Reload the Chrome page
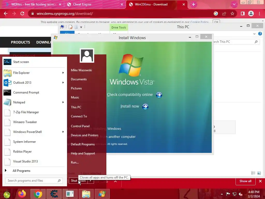The width and height of the screenshot is (265, 199). (22, 13)
